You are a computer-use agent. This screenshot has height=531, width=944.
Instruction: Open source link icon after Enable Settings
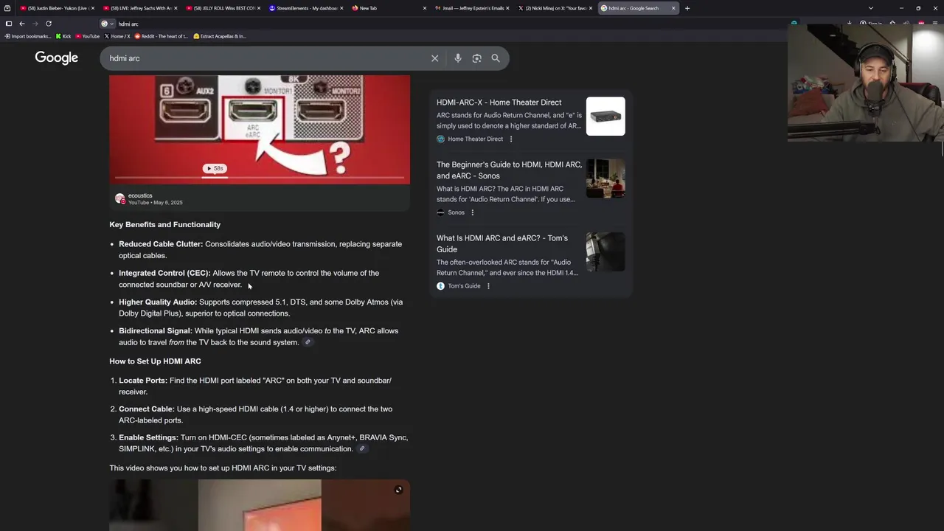(361, 448)
